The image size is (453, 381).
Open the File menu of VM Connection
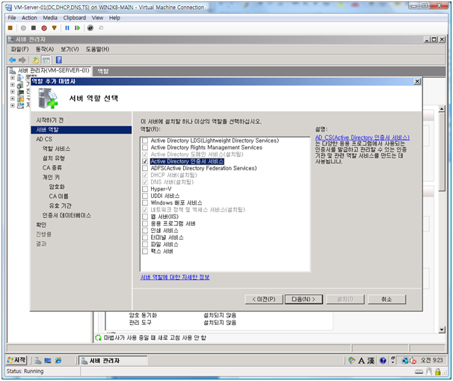(12, 18)
